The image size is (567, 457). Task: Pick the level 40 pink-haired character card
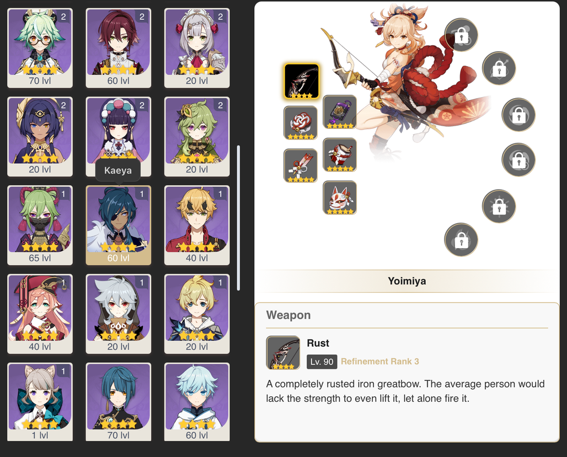(x=40, y=314)
